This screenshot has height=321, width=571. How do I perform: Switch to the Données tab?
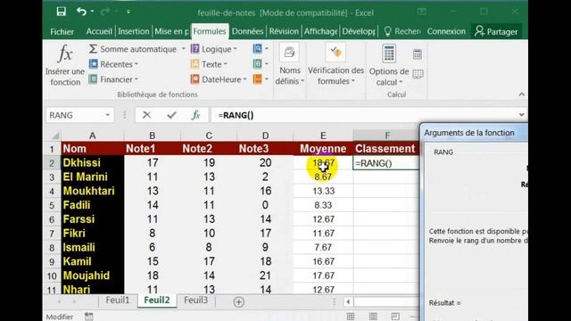(x=247, y=32)
